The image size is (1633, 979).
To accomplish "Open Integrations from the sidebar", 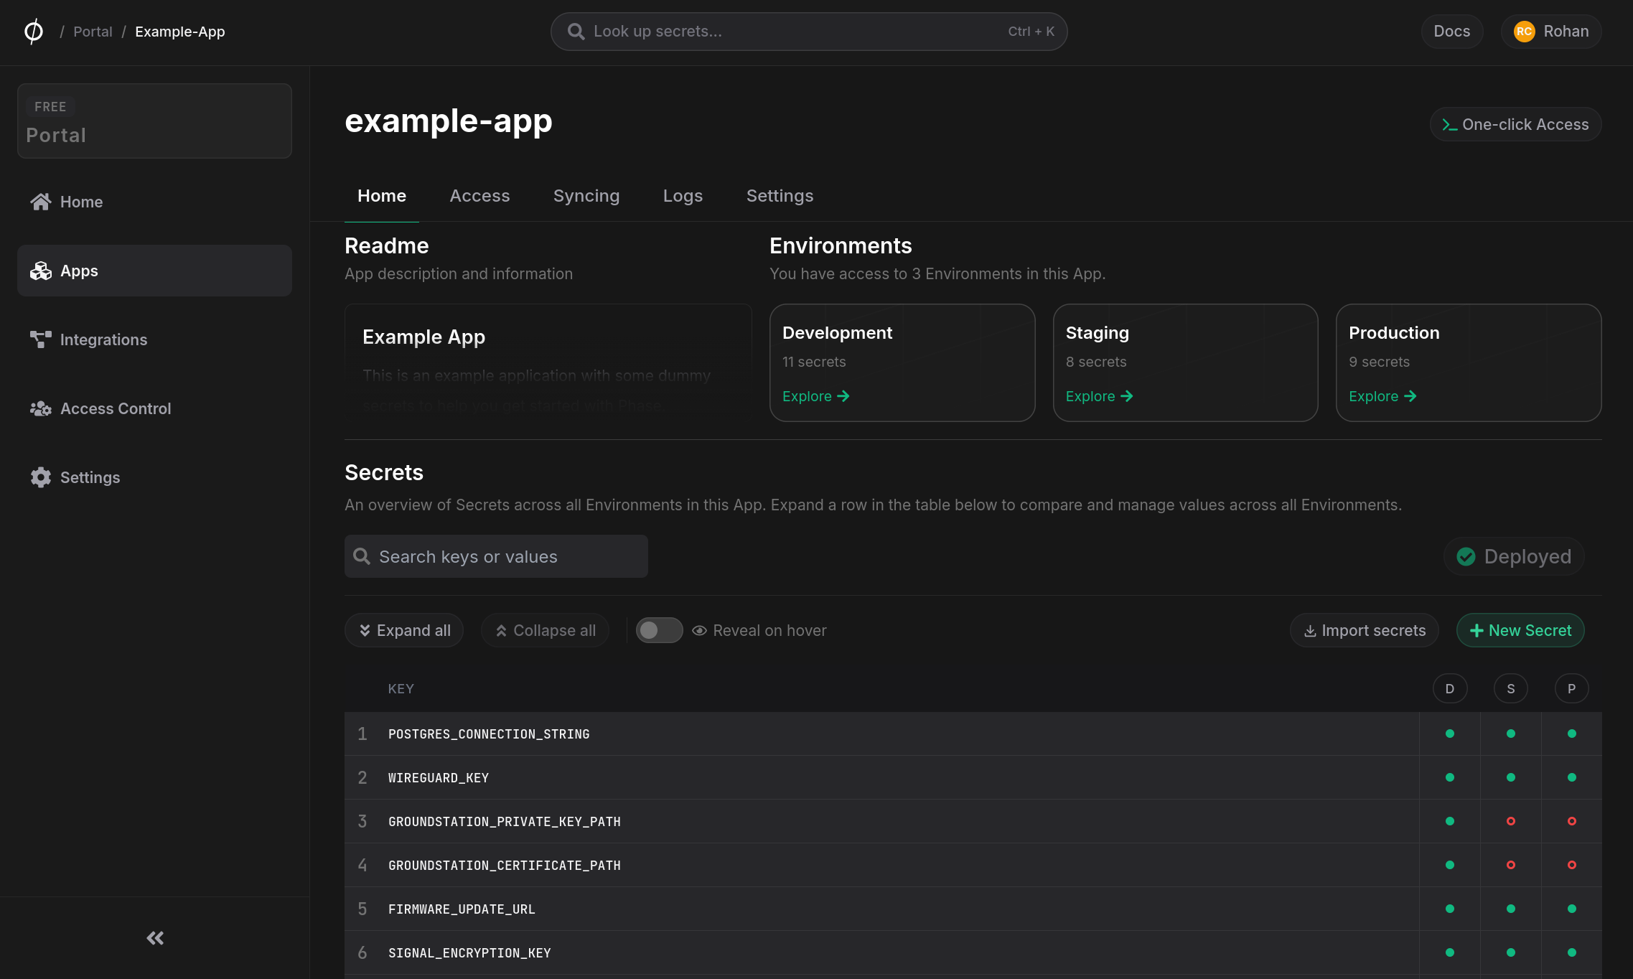I will 103,339.
